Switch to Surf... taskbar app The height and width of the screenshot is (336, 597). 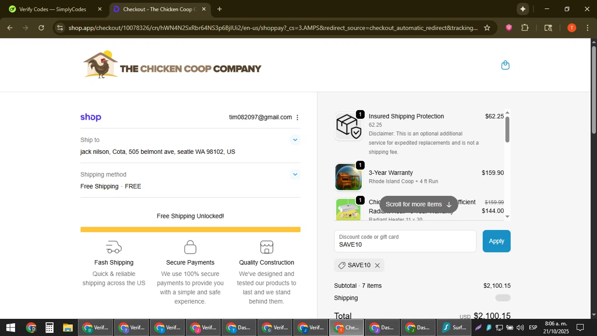click(454, 328)
